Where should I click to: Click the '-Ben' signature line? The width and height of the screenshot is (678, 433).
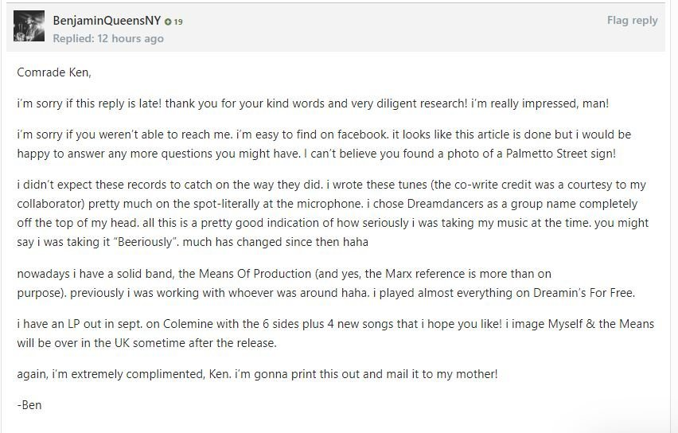coord(29,405)
